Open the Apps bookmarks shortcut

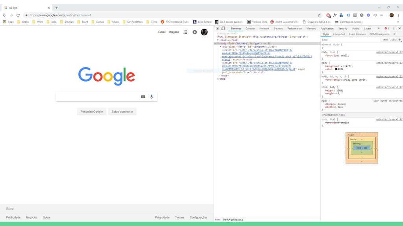tap(8, 22)
